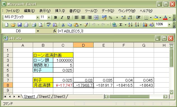Toggle Bold formatting button

click(x=55, y=18)
